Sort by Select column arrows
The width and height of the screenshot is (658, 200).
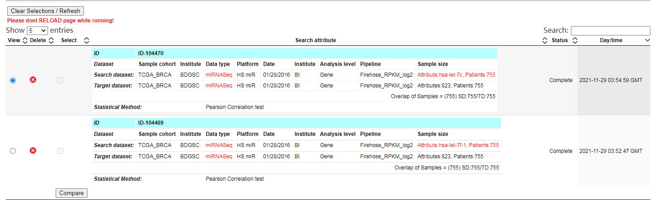point(87,40)
